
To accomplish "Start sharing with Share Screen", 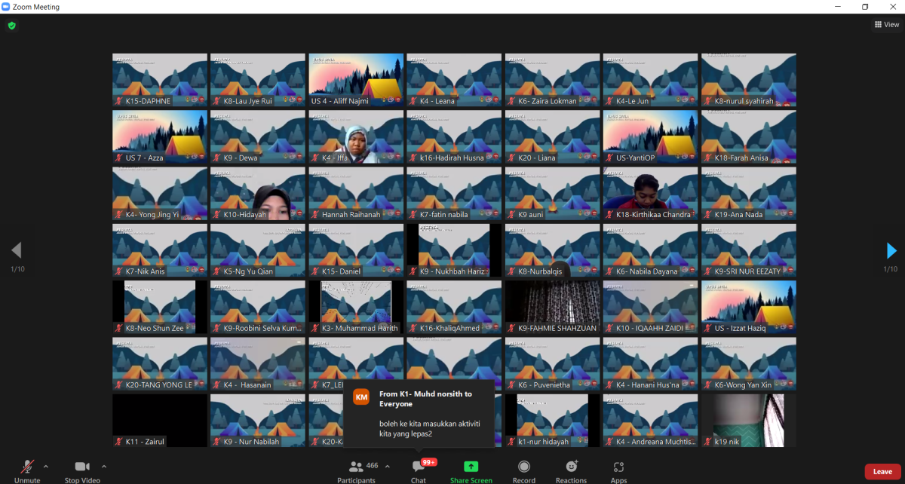I will coord(471,470).
